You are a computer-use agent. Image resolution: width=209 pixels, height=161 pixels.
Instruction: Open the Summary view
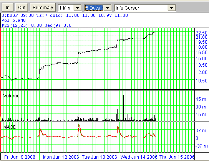tap(43, 8)
